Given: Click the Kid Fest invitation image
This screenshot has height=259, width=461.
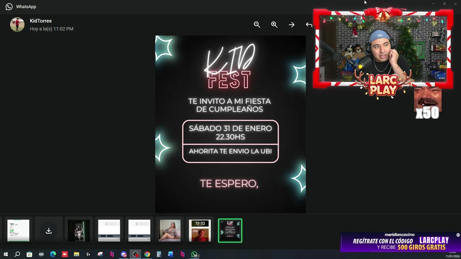Looking at the screenshot, I should (x=230, y=124).
